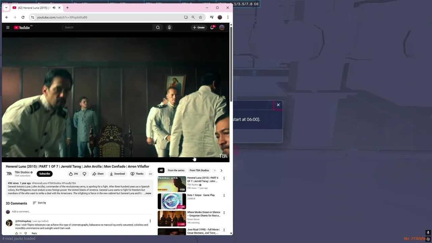
Task: Click the Share button
Action: [x=98, y=174]
